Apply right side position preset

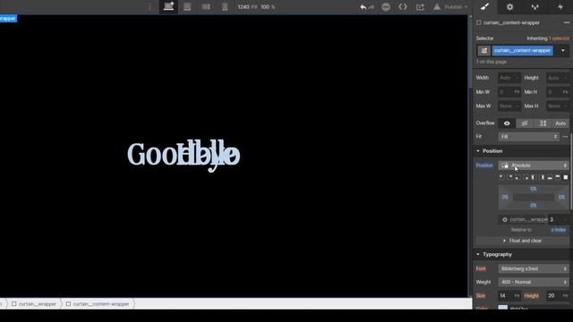[543, 177]
